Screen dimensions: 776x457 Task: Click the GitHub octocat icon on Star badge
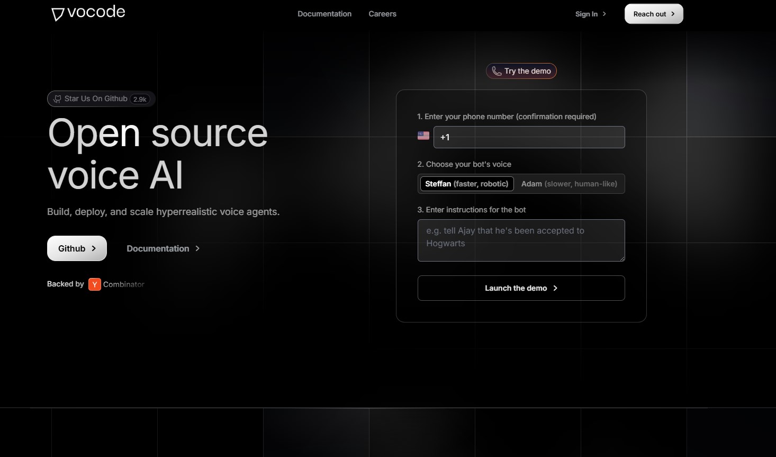(57, 98)
